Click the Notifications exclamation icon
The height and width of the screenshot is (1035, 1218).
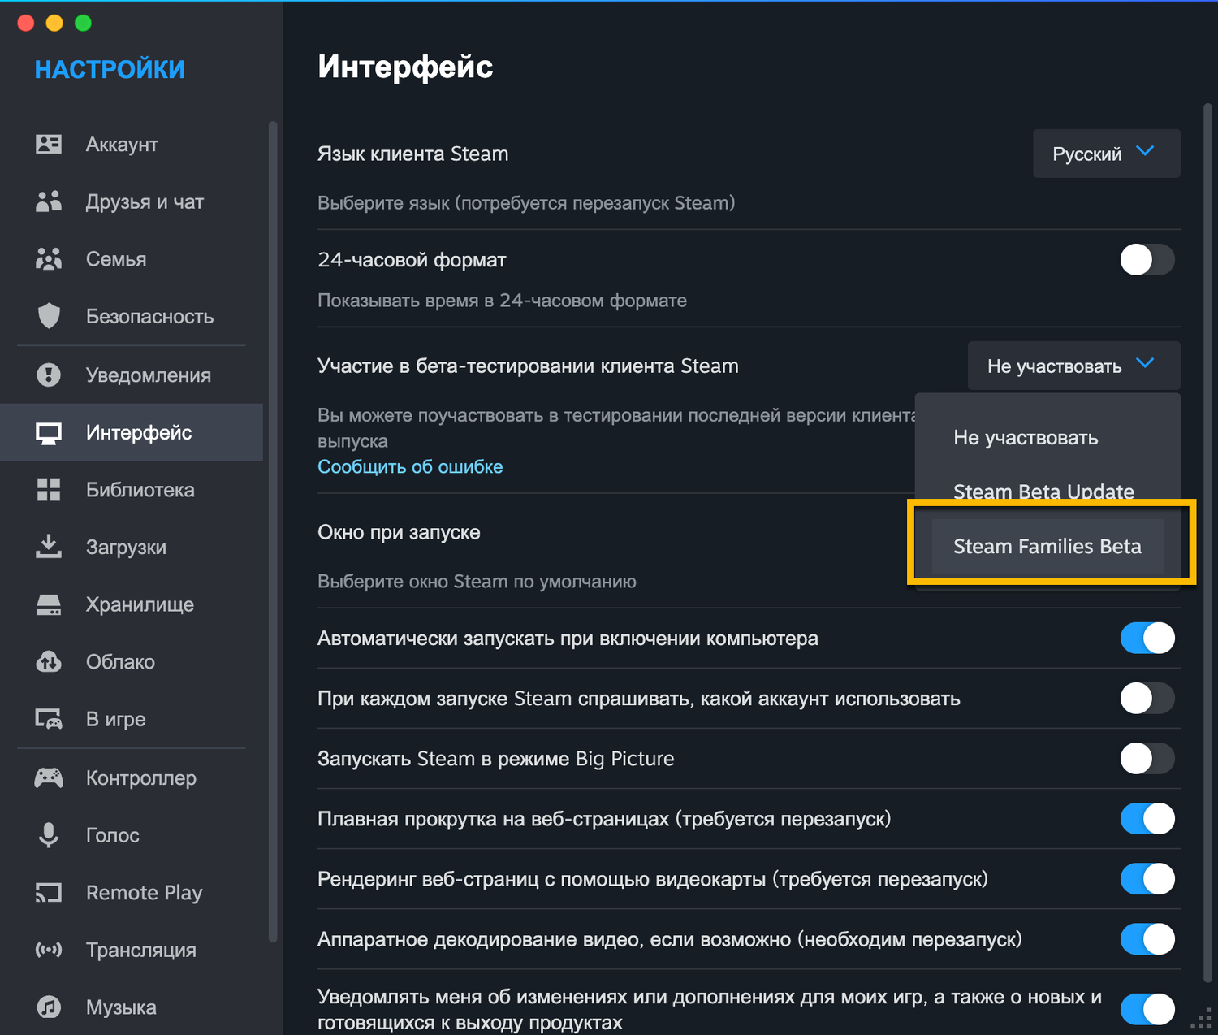pyautogui.click(x=49, y=375)
